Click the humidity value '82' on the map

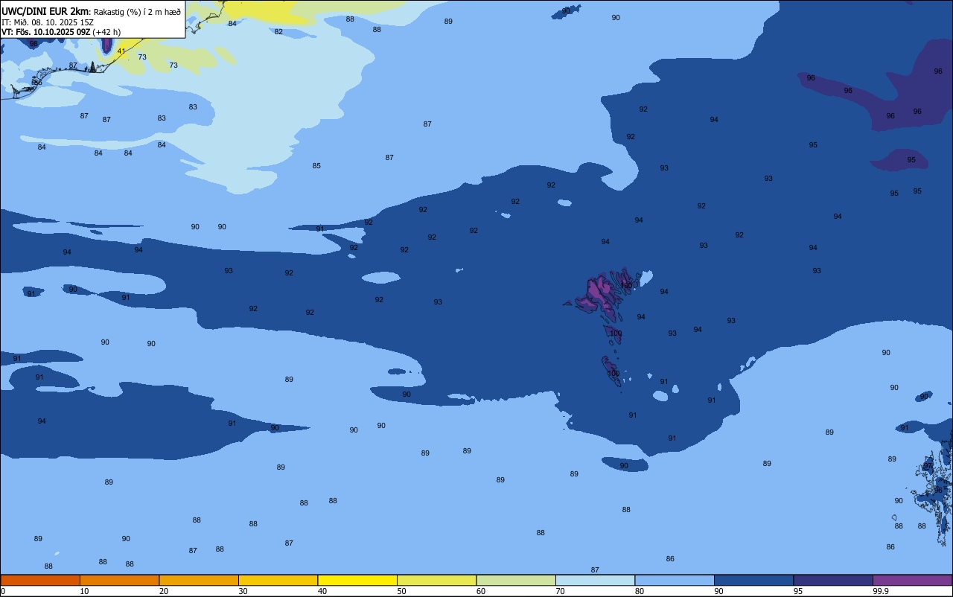[278, 32]
